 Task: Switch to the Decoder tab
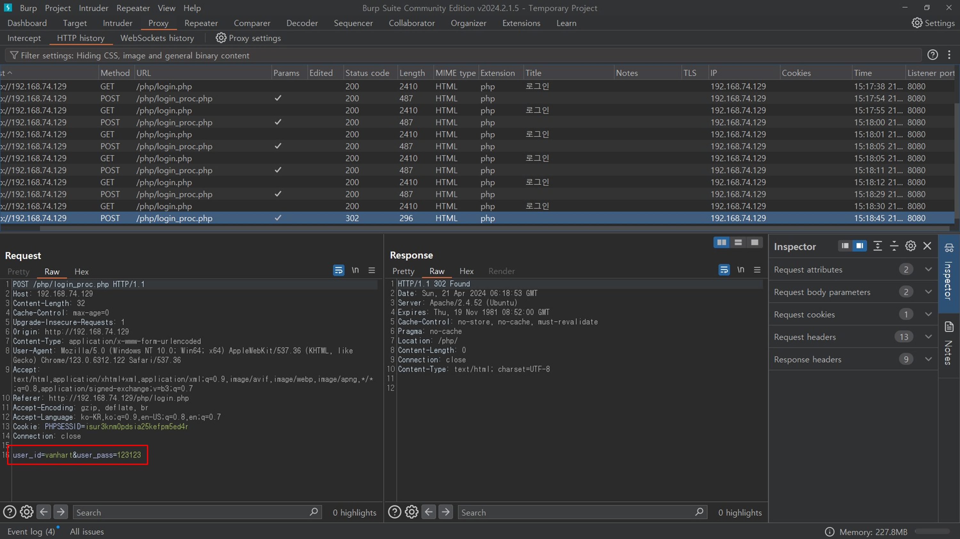coord(302,23)
